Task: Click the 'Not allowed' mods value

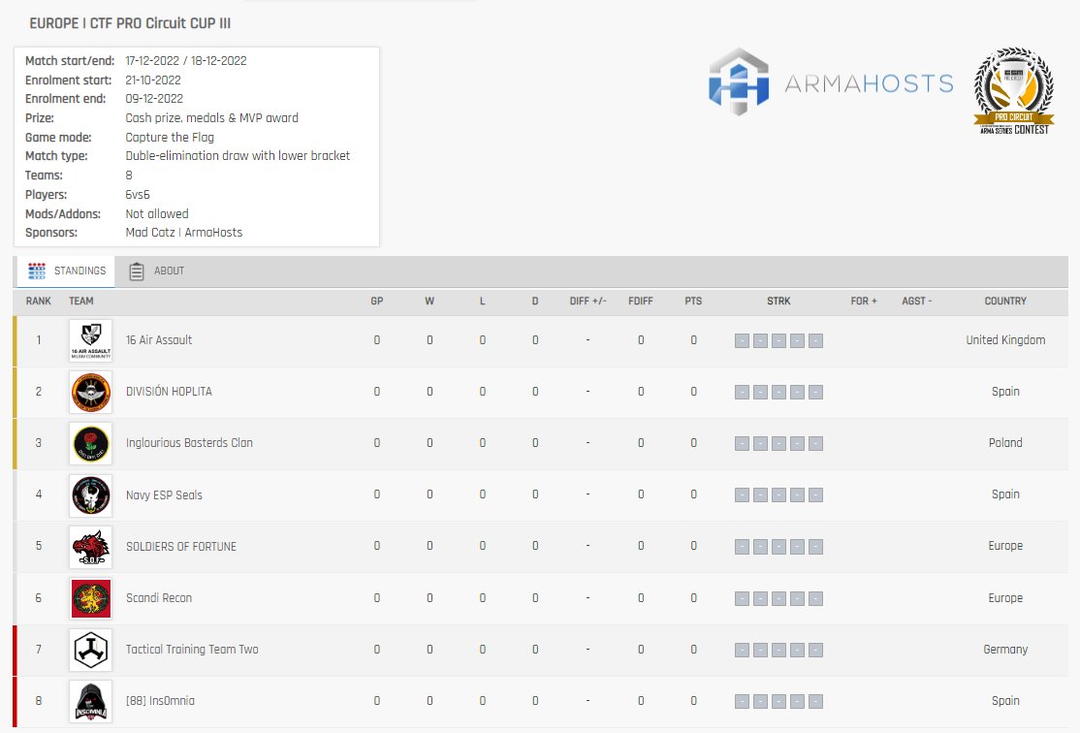Action: 157,213
